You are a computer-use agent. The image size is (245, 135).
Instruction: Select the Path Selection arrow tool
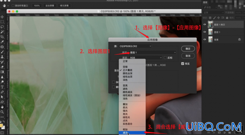click(2, 97)
